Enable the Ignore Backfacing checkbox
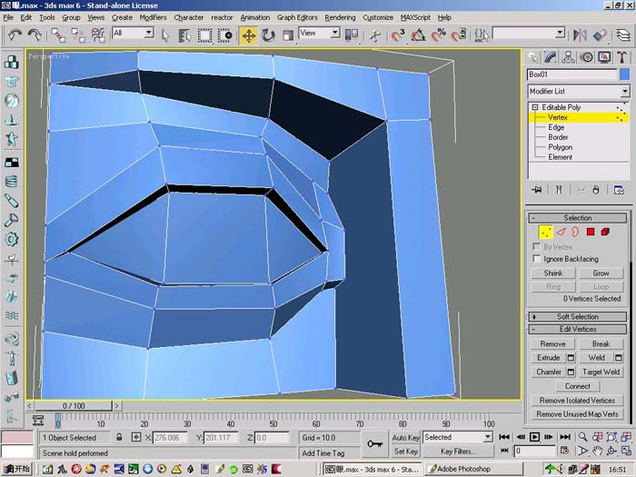636x477 pixels. (x=537, y=258)
